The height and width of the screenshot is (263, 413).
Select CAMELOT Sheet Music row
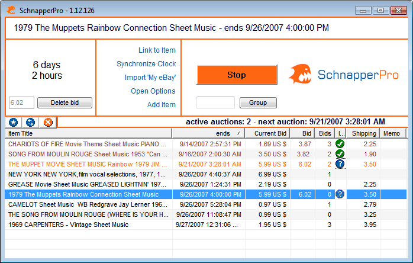pyautogui.click(x=206, y=204)
